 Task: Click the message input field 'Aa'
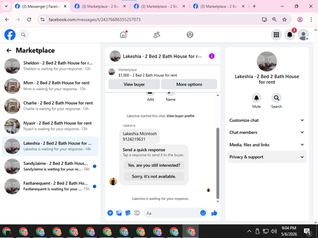172,213
